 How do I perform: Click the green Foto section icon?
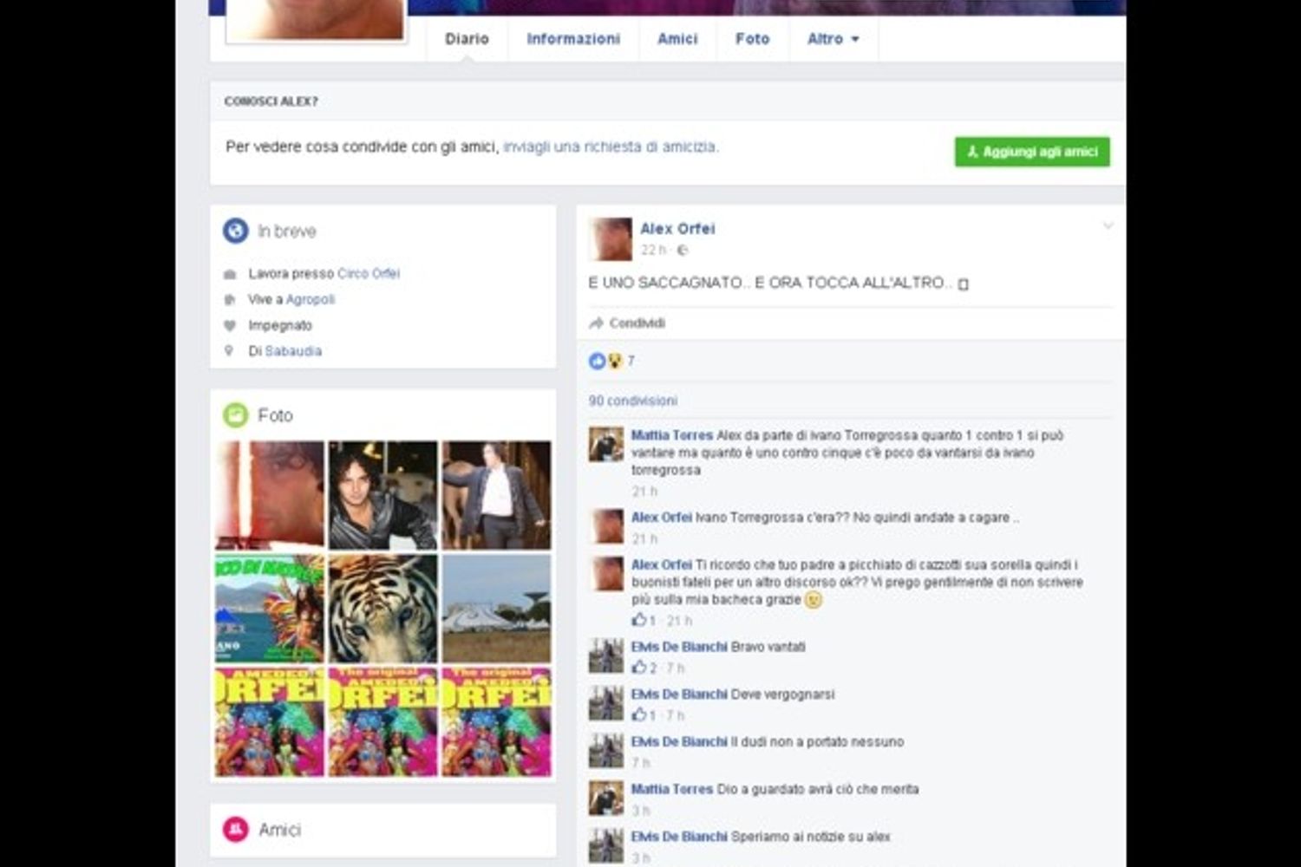235,415
